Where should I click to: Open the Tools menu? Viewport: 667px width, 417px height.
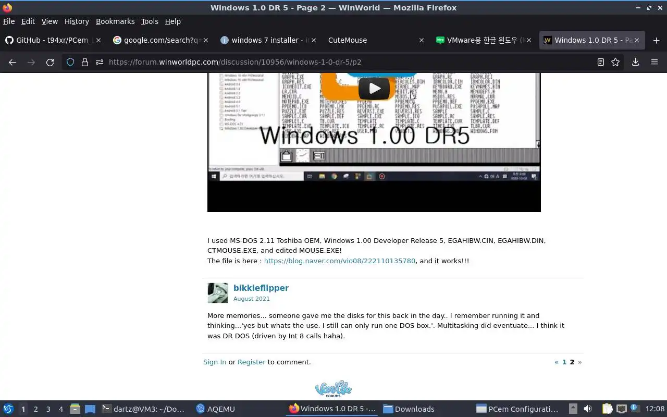click(x=150, y=21)
